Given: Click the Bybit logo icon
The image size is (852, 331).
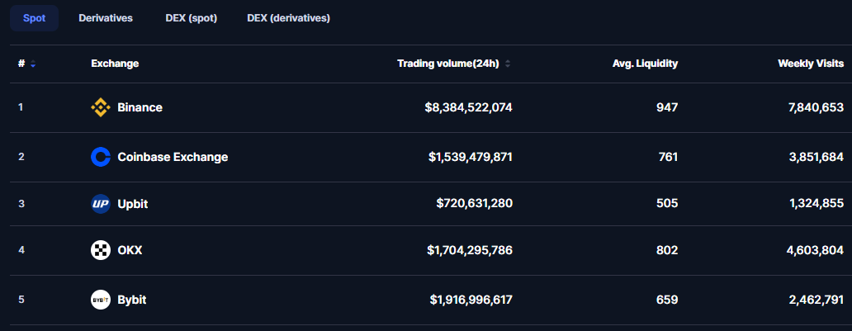Looking at the screenshot, I should [x=101, y=300].
